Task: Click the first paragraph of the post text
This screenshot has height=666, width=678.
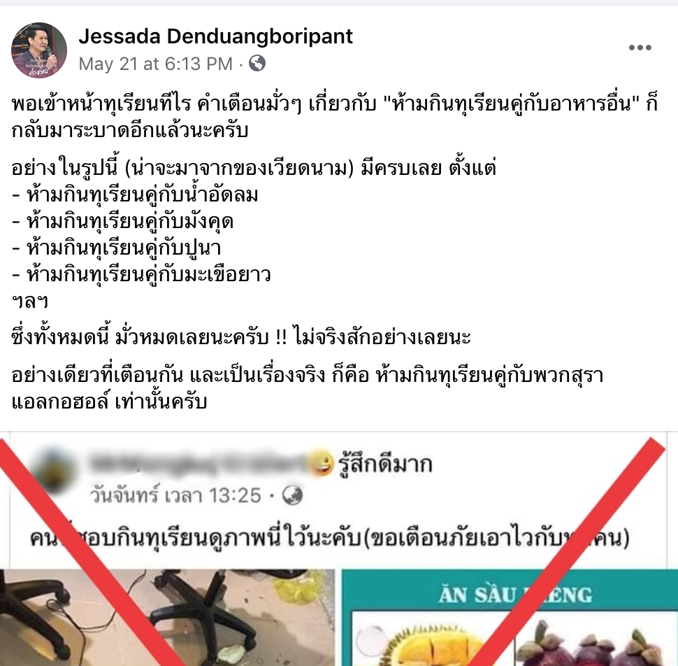Action: [335, 117]
